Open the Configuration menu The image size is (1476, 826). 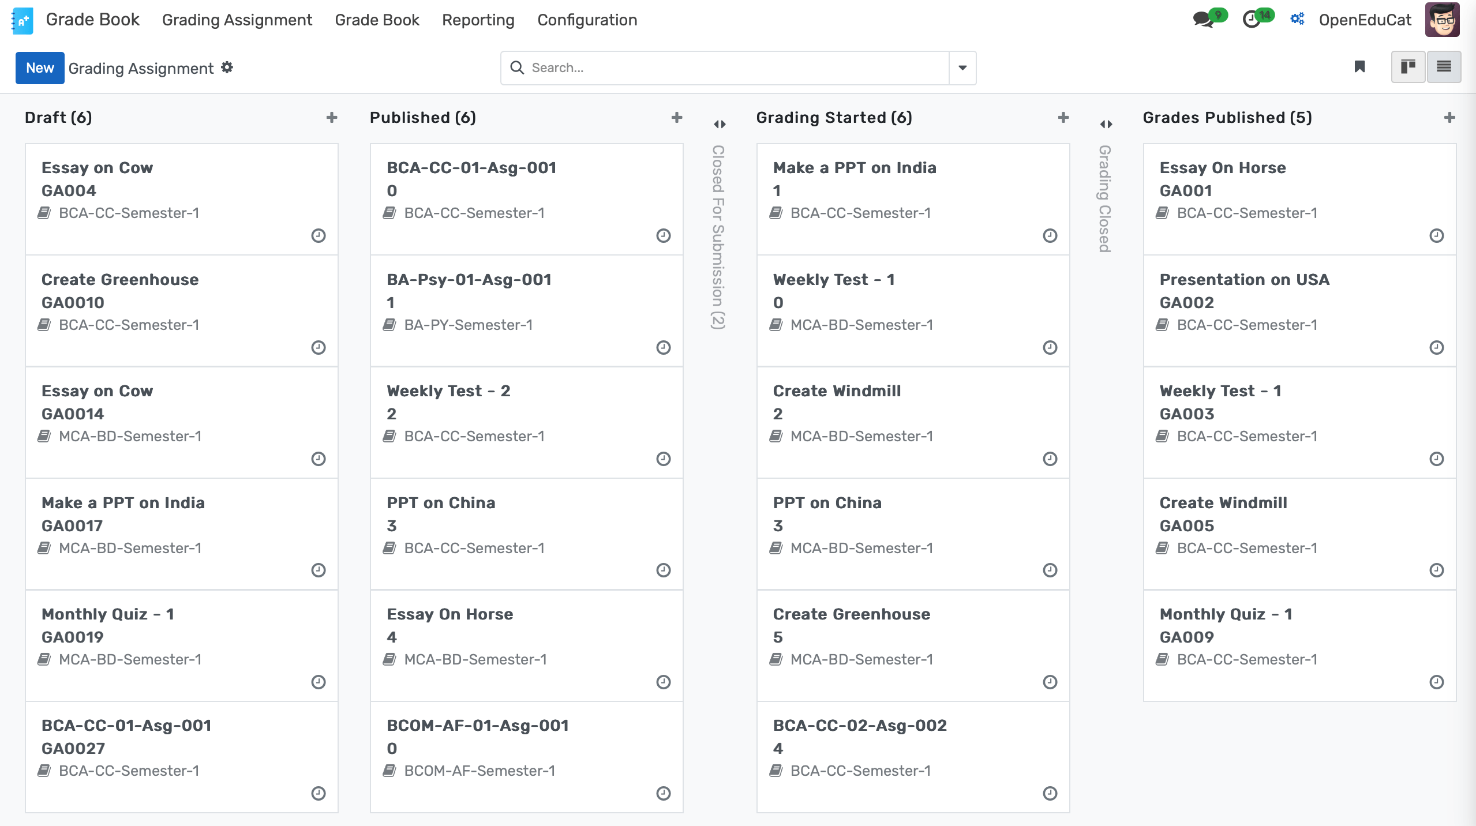pos(587,20)
